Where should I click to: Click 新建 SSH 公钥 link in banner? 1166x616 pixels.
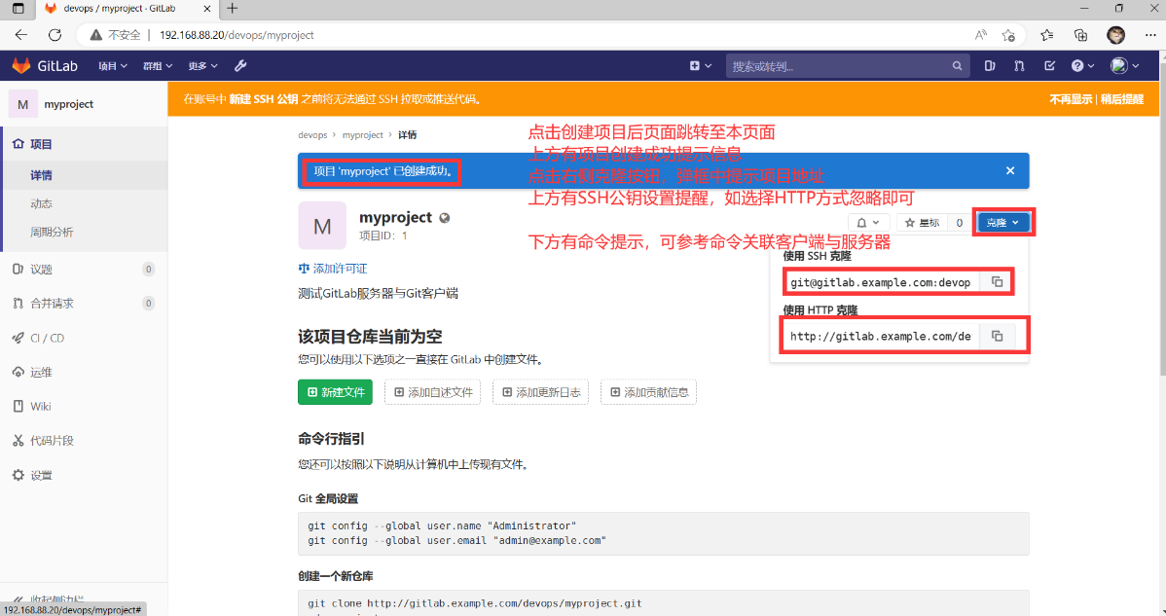[x=263, y=99]
